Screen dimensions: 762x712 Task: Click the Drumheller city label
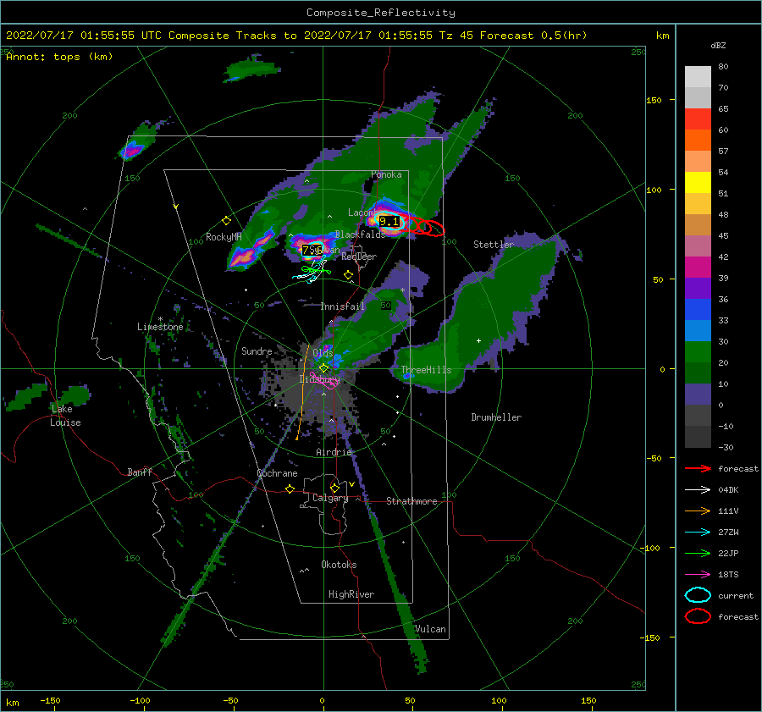[496, 417]
